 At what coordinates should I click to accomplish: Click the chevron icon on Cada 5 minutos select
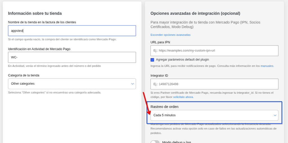click(x=275, y=115)
